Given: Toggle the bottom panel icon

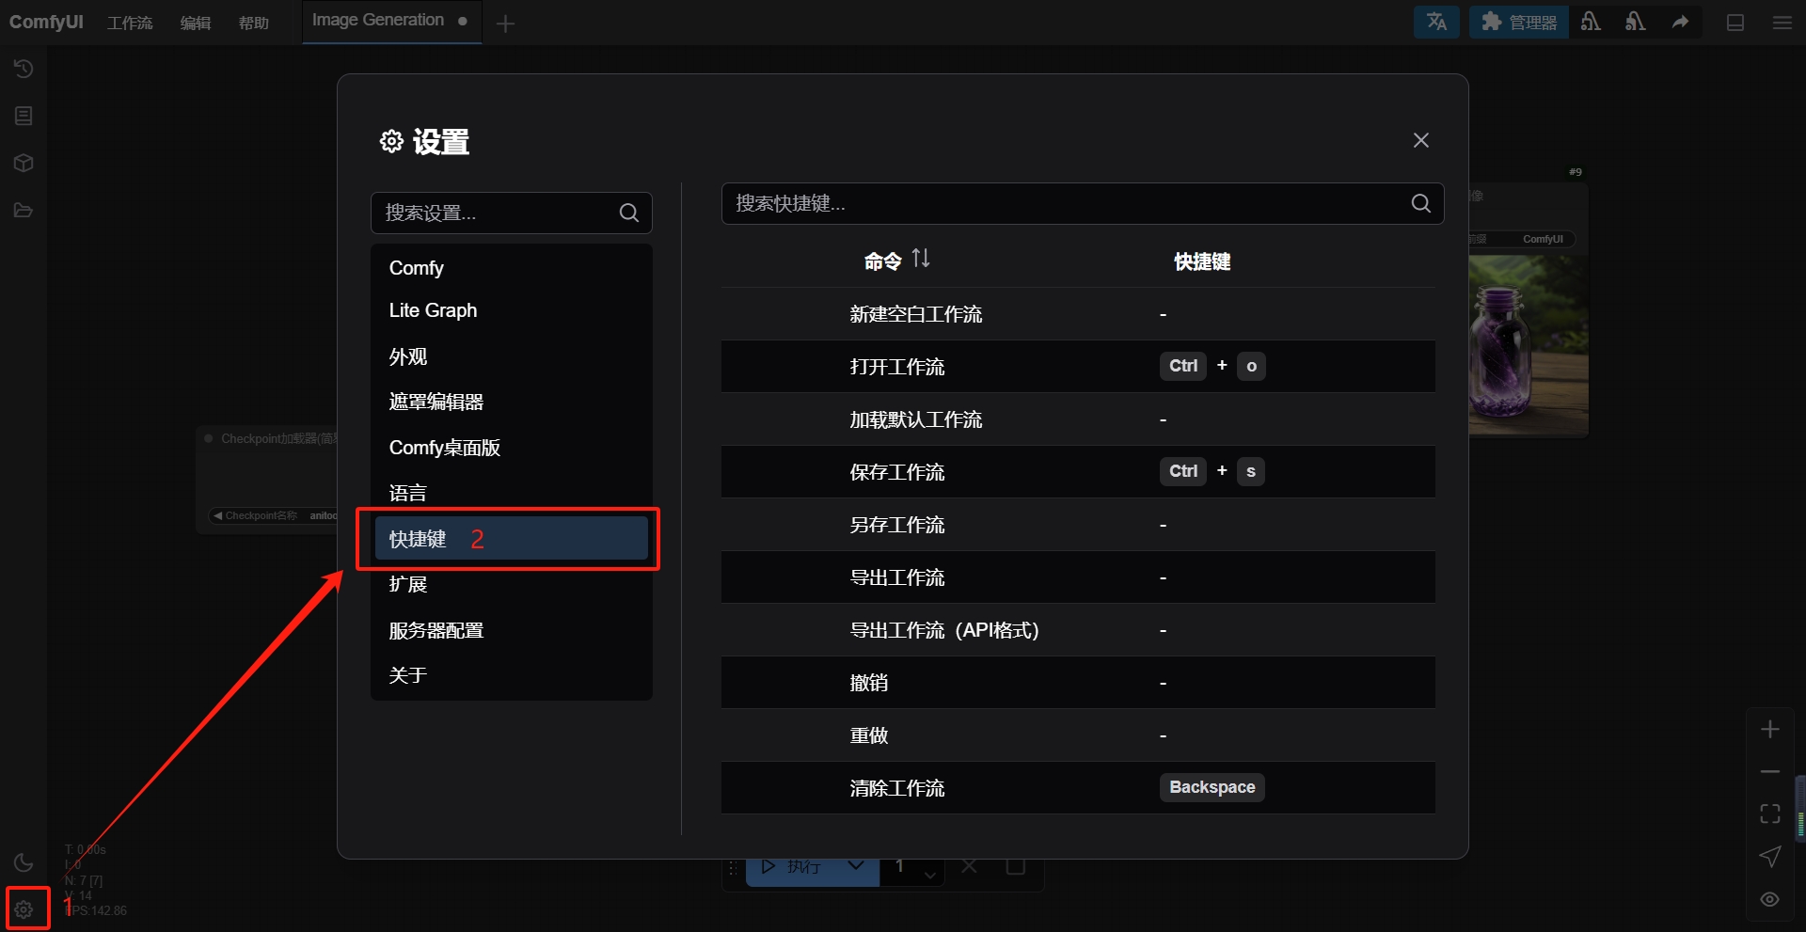Looking at the screenshot, I should coord(1735,23).
